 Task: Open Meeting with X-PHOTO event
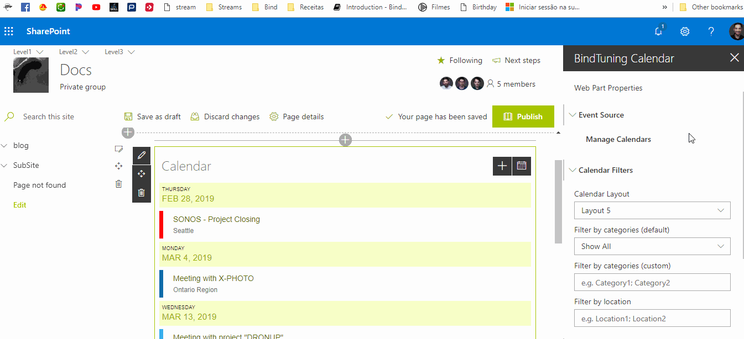pos(214,278)
